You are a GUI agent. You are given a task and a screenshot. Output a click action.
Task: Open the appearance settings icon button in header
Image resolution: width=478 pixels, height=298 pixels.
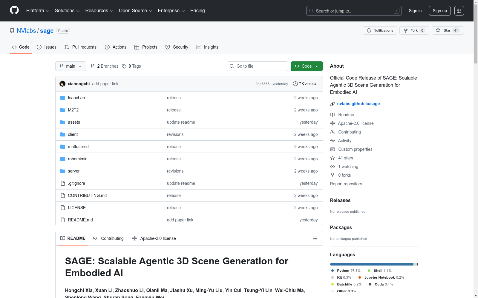[459, 11]
